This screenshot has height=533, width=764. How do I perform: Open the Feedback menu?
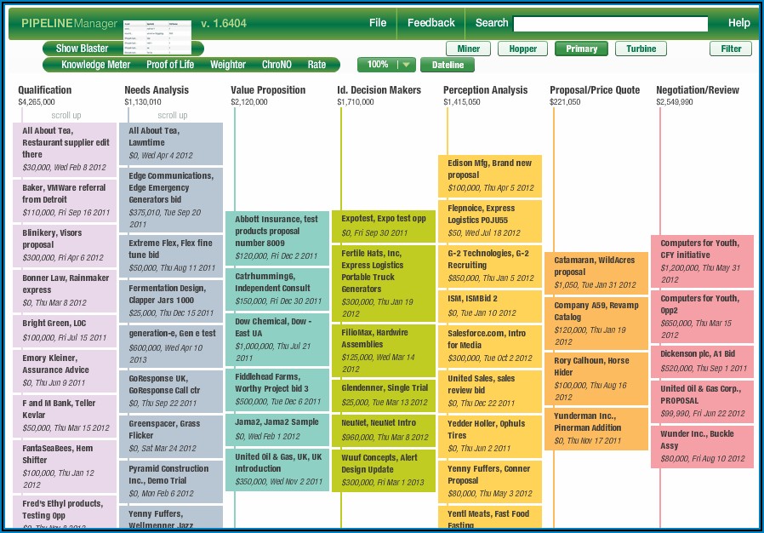[x=430, y=23]
